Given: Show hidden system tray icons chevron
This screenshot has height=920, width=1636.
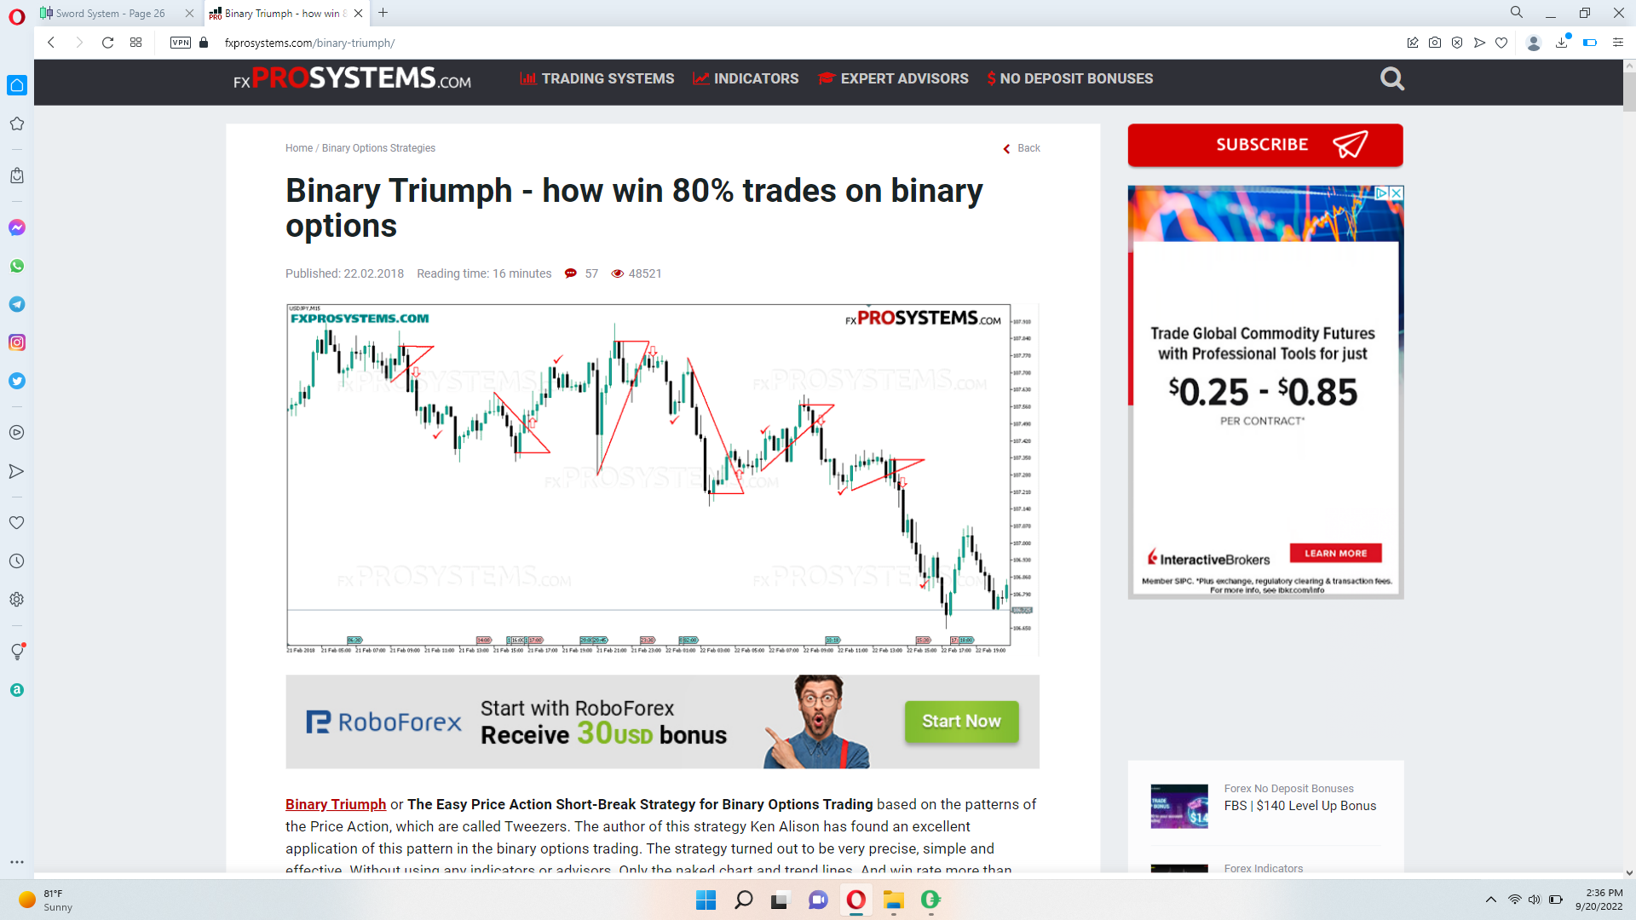Looking at the screenshot, I should (x=1490, y=900).
